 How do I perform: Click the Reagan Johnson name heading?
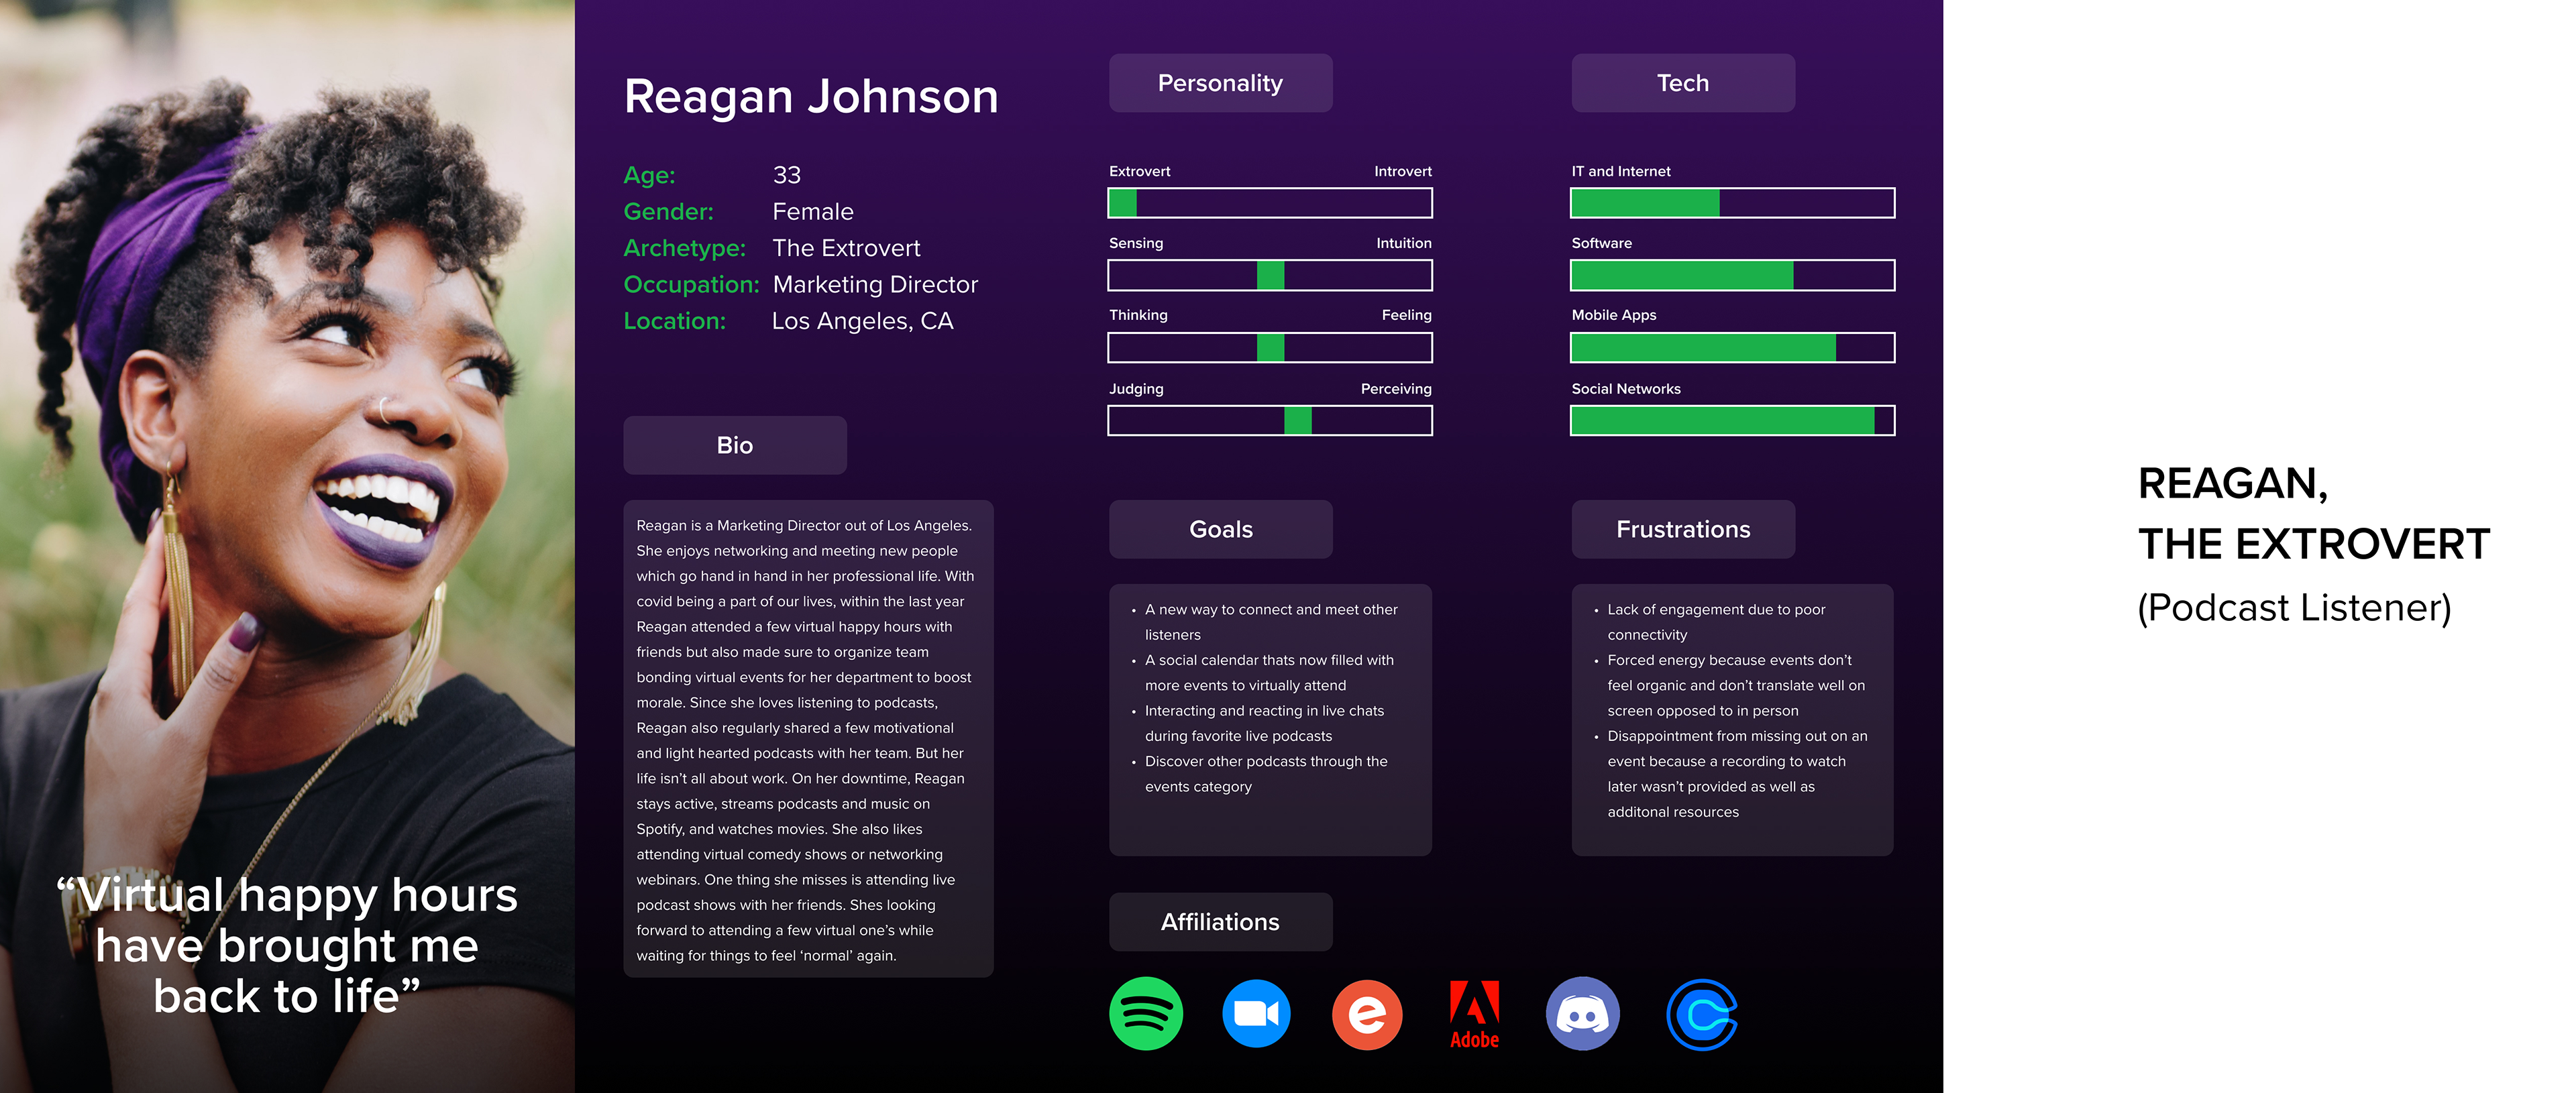point(811,97)
